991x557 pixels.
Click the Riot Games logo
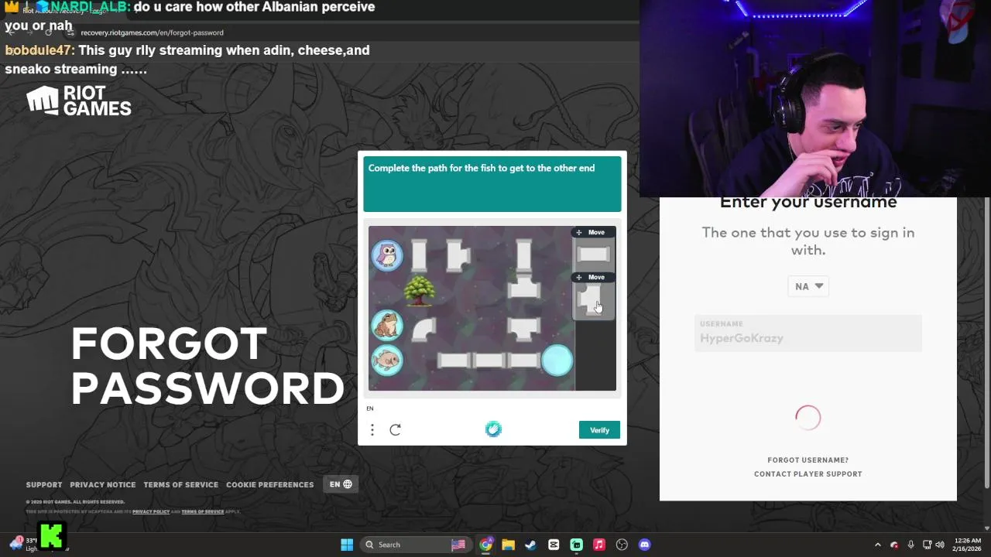79,101
